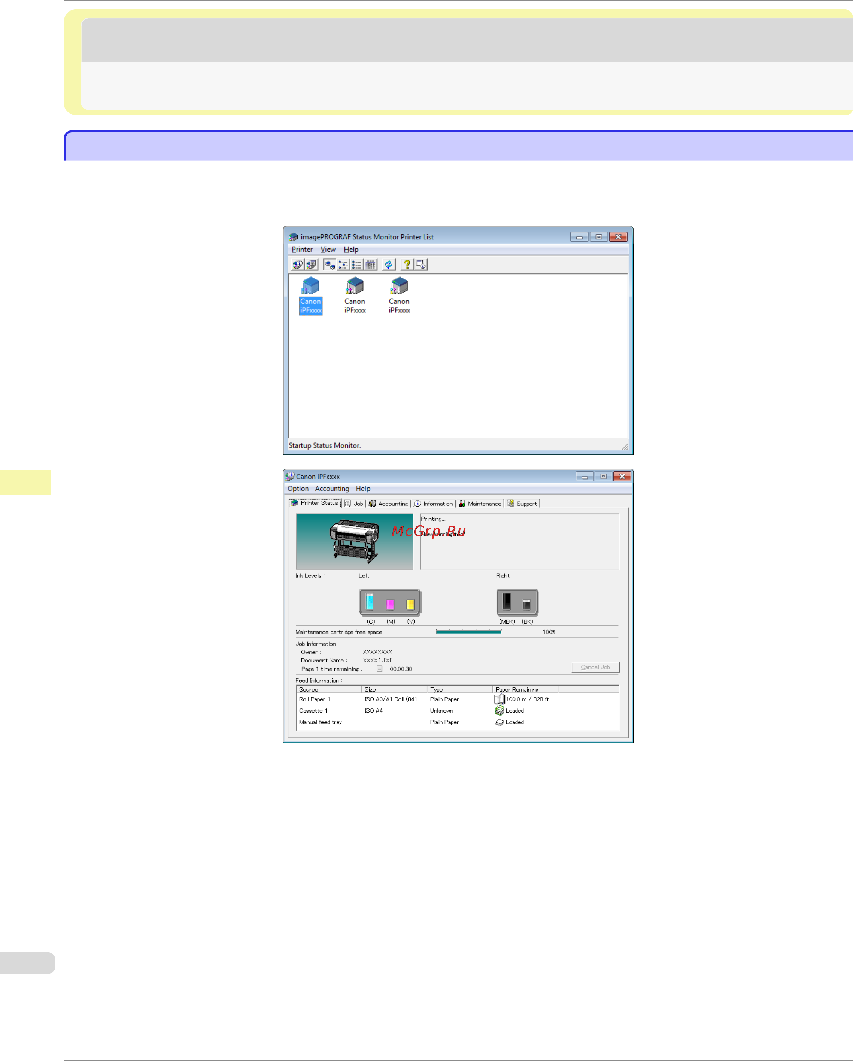853x1061 pixels.
Task: Click the Source column header
Action: click(329, 689)
